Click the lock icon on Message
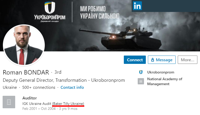The image size is (200, 115). 152,60
